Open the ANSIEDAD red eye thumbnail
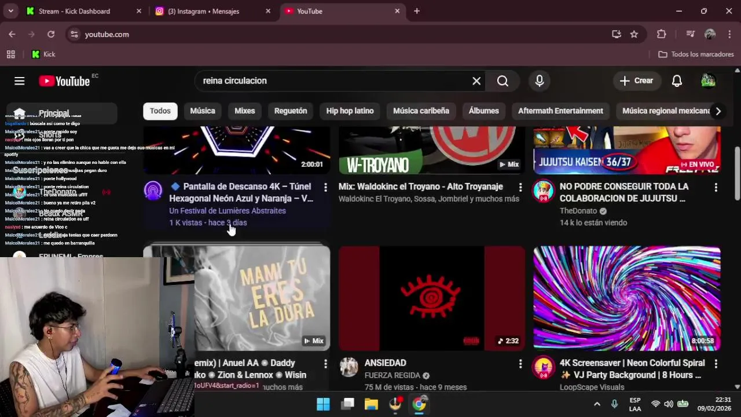 432,298
